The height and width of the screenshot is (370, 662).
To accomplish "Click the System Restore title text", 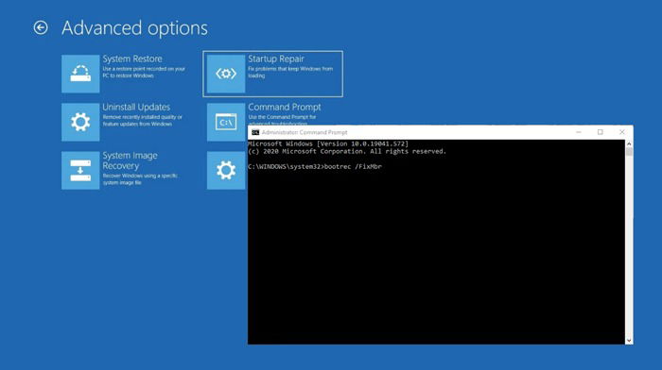I will [132, 59].
